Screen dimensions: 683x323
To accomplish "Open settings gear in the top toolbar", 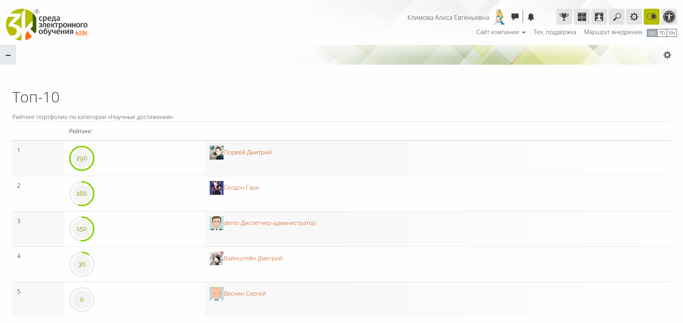I will pyautogui.click(x=634, y=17).
